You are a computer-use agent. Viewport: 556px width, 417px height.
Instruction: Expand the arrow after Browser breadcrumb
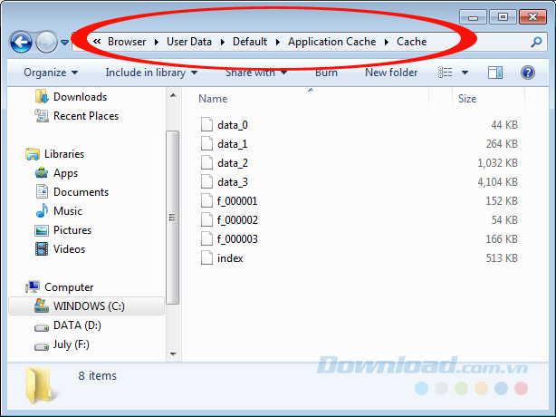(x=157, y=43)
